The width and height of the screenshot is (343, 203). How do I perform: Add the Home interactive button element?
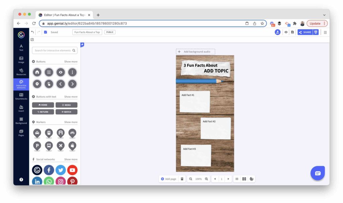[37, 72]
